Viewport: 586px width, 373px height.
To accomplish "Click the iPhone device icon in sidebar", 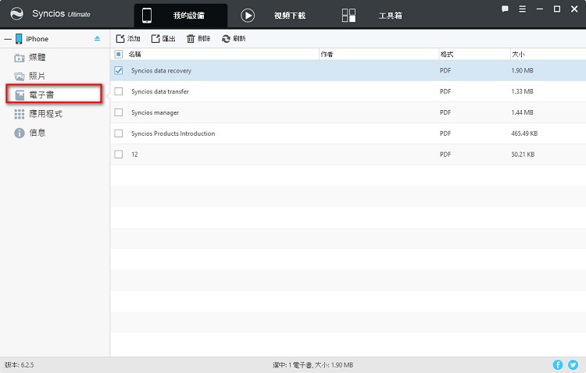I will tap(19, 39).
